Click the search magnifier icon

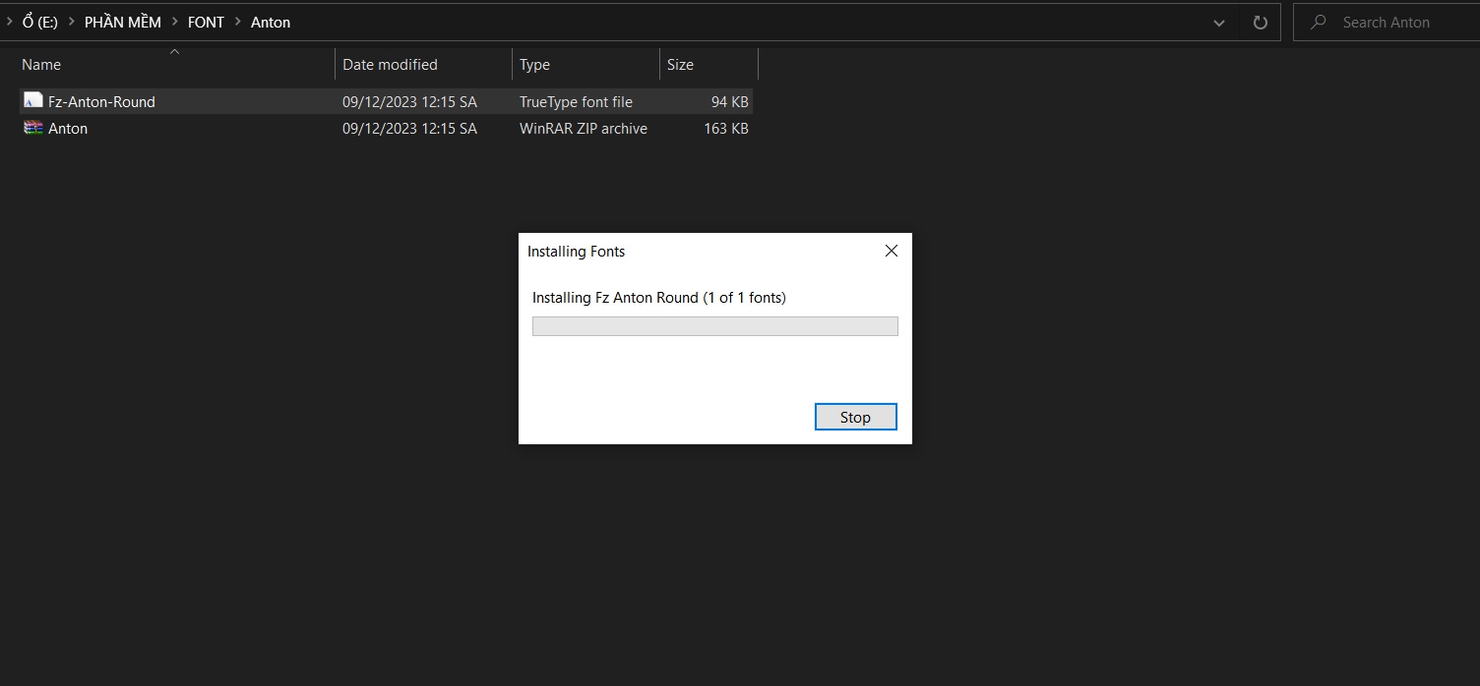(1319, 22)
